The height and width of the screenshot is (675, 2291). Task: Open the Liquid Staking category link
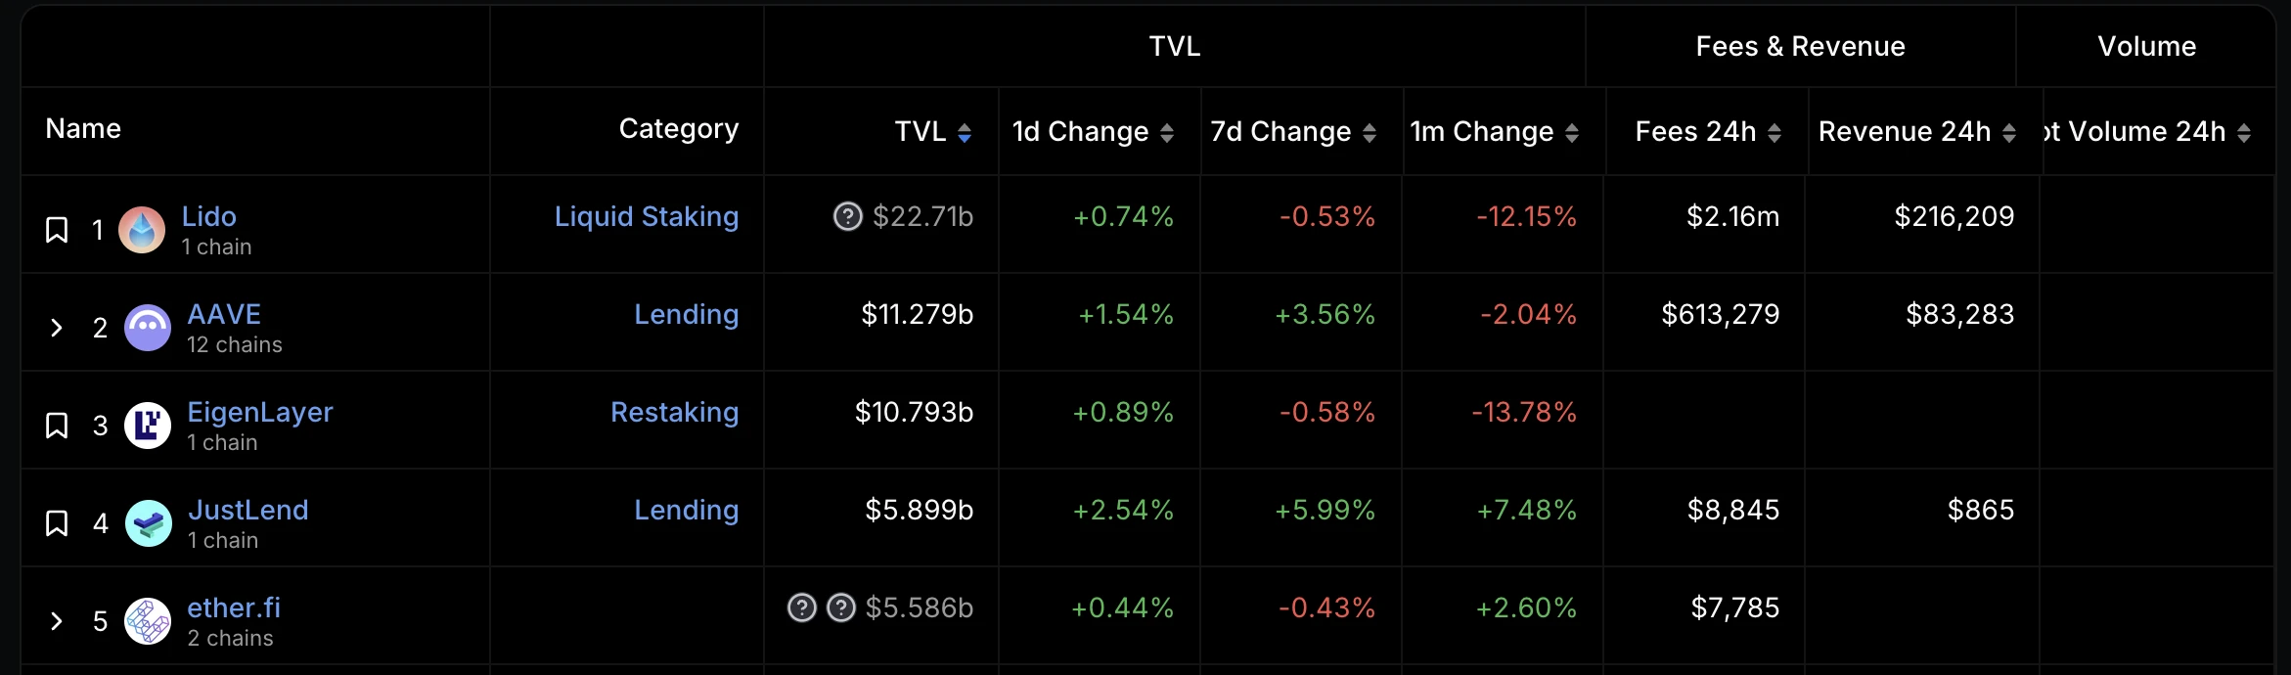click(x=647, y=216)
